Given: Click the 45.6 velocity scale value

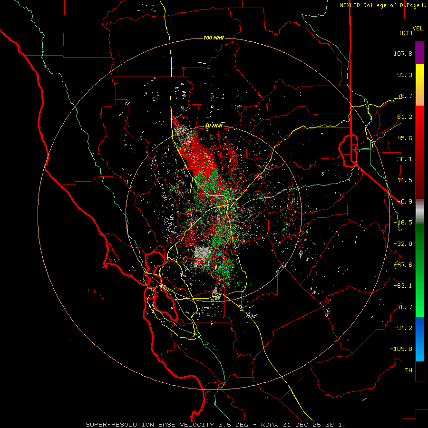Looking at the screenshot, I should point(405,138).
